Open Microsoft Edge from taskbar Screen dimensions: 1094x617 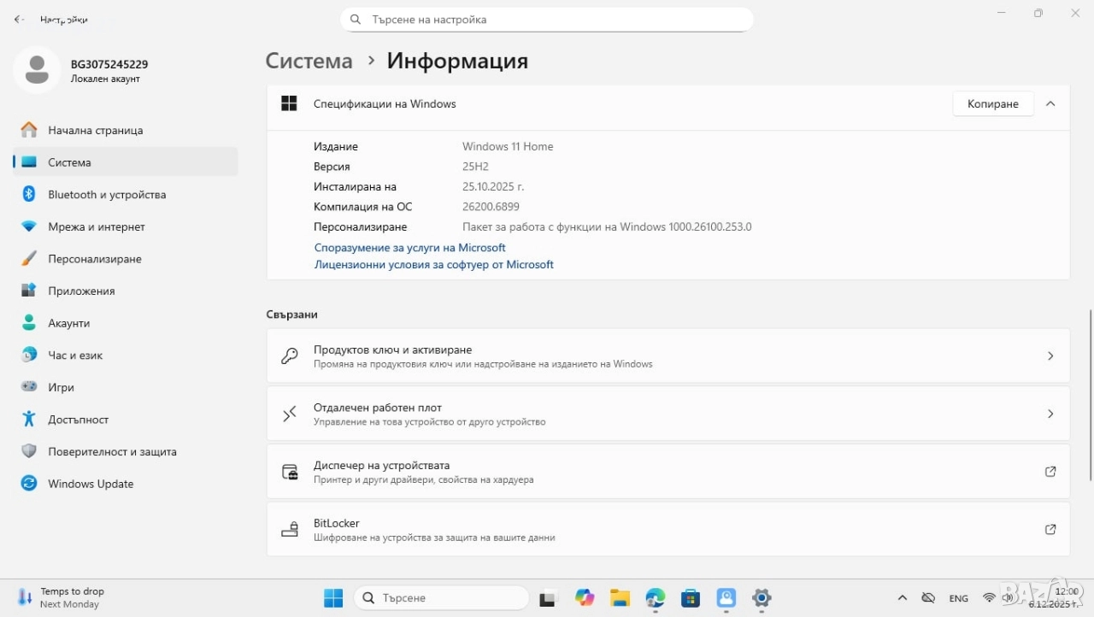(656, 598)
